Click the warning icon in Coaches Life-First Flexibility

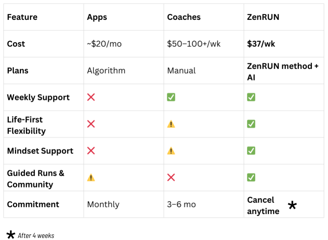171,124
